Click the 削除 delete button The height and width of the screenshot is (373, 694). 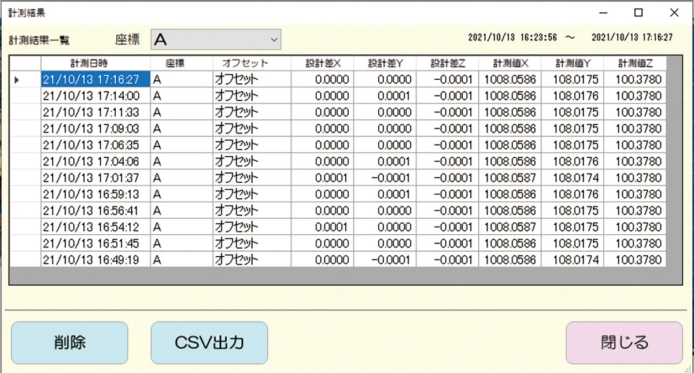tap(69, 342)
